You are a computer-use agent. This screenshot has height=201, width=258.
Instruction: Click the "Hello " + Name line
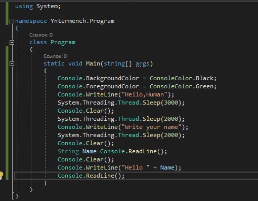pos(119,167)
